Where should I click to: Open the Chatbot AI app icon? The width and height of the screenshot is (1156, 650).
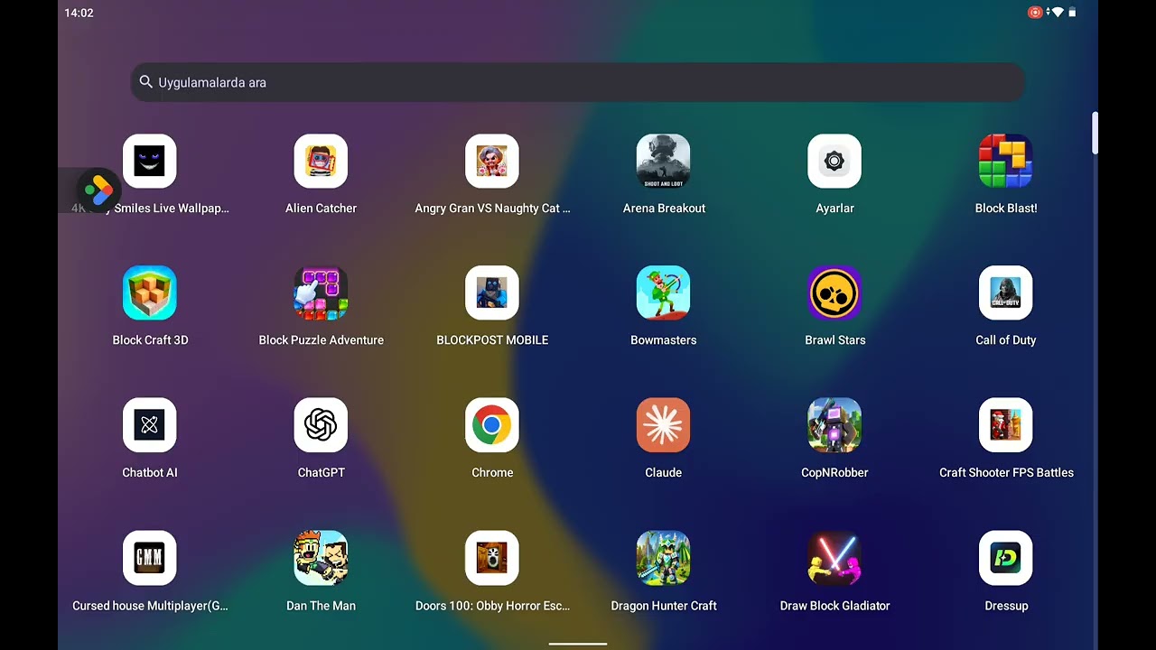(x=150, y=425)
